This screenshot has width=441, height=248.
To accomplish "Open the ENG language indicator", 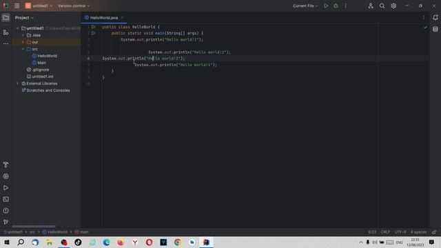I will [x=399, y=242].
